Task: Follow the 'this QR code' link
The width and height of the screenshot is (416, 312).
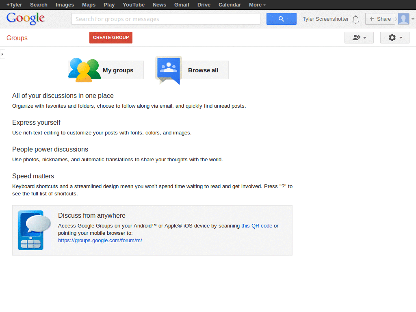Action: (x=257, y=226)
